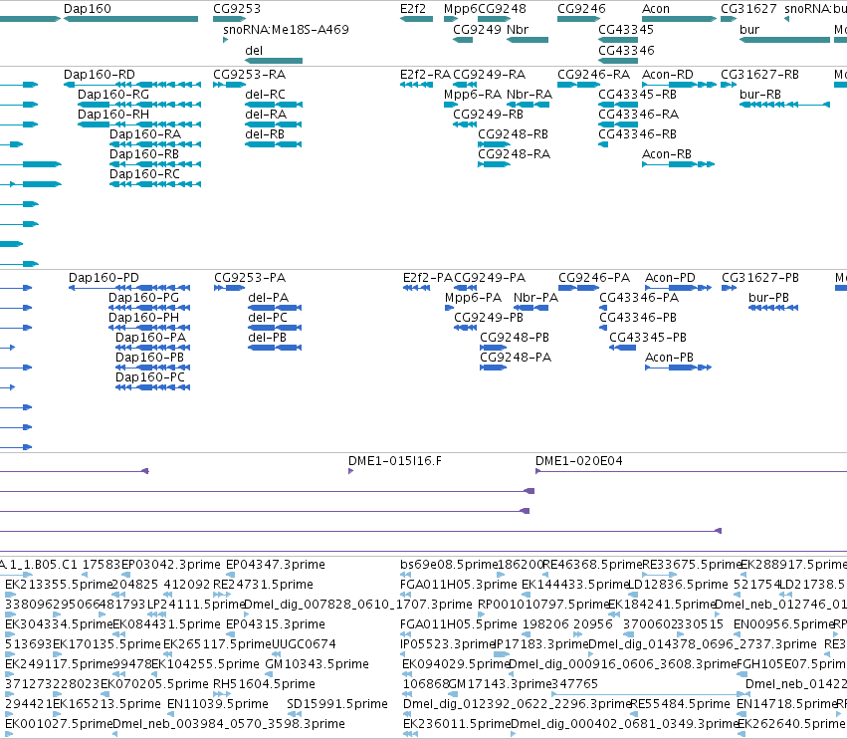The image size is (847, 739).
Task: Click the Mpp6 gene label
Action: pos(460,9)
